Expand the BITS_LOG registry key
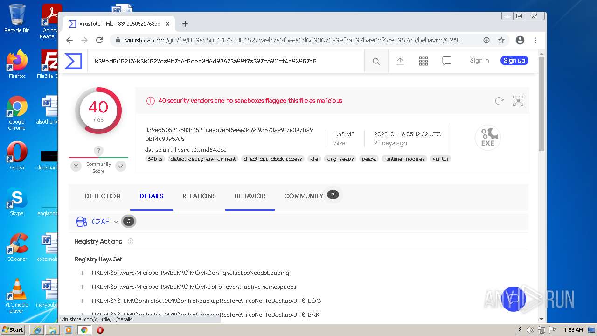Screen dimensions: 597x336 click(x=82, y=301)
